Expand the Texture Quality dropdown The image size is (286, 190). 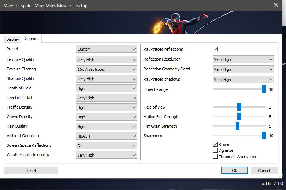tap(107, 60)
